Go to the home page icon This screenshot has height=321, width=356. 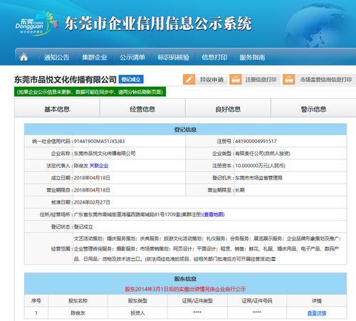pos(23,57)
